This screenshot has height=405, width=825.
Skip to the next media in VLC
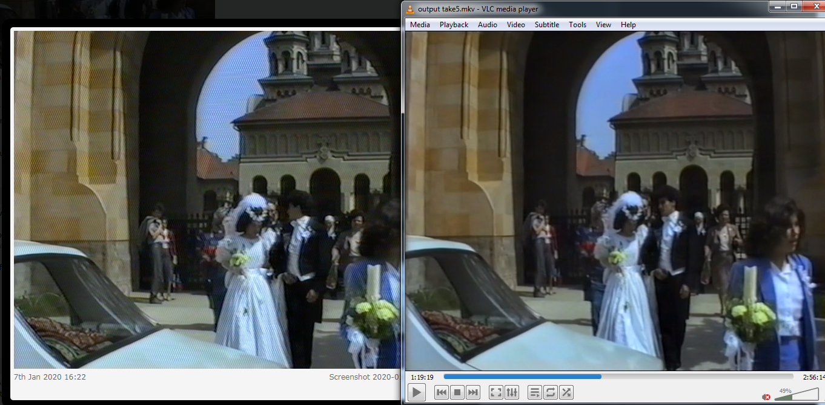click(x=473, y=392)
